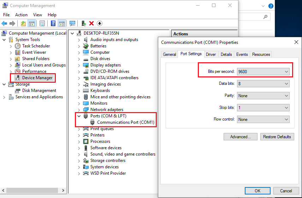This screenshot has width=302, height=198.
Task: Click the red X uninstall device icon
Action: point(91,23)
